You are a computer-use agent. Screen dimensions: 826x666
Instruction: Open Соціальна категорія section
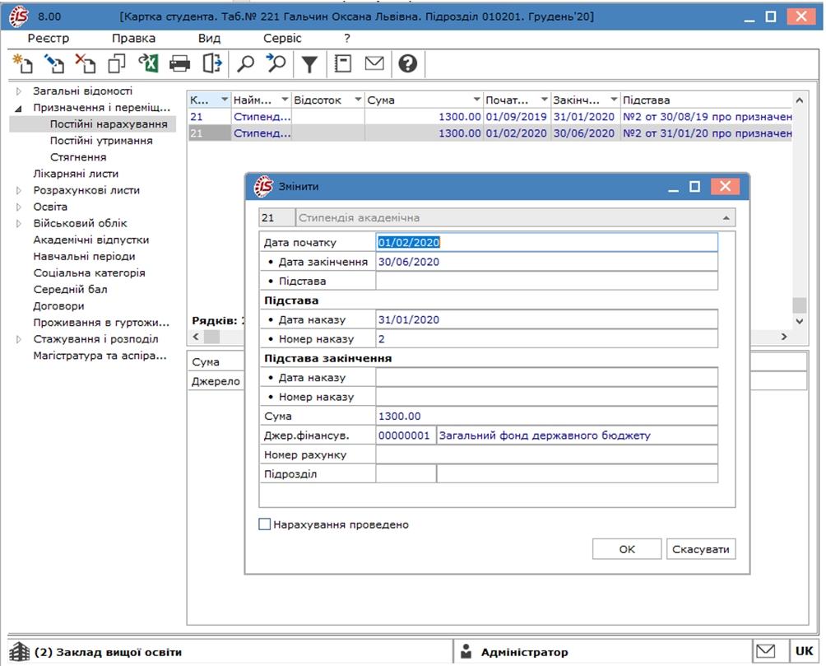coord(89,272)
